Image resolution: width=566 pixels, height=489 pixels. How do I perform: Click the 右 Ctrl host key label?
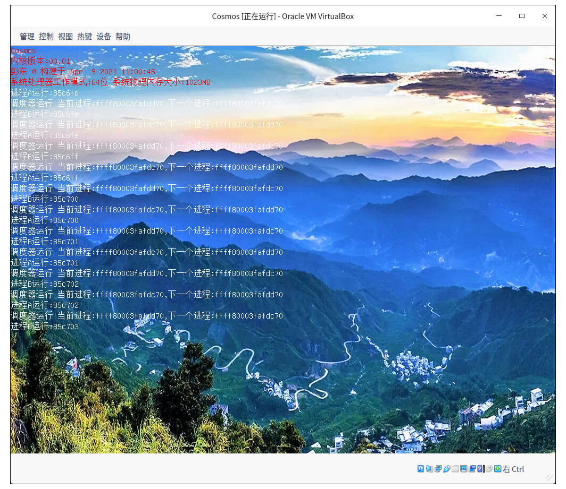513,469
